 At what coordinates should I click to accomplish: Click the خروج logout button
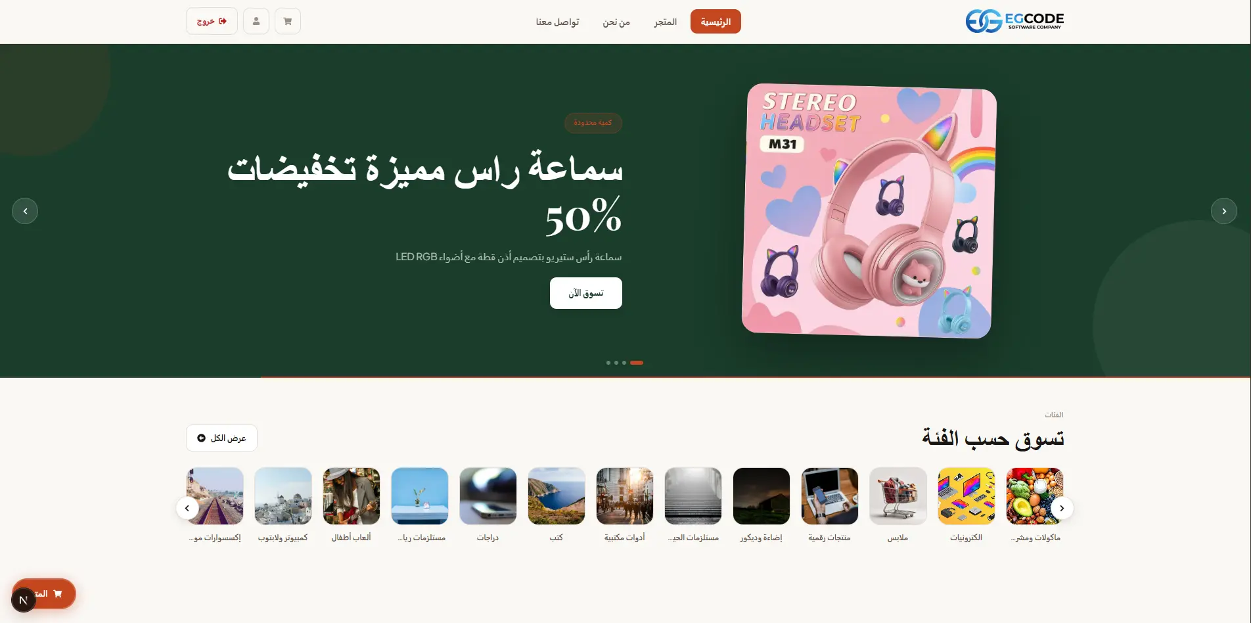tap(212, 21)
